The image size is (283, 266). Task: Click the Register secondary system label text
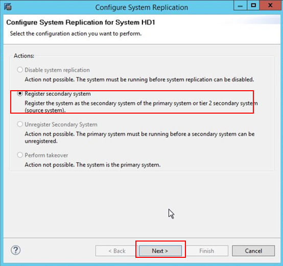click(58, 94)
